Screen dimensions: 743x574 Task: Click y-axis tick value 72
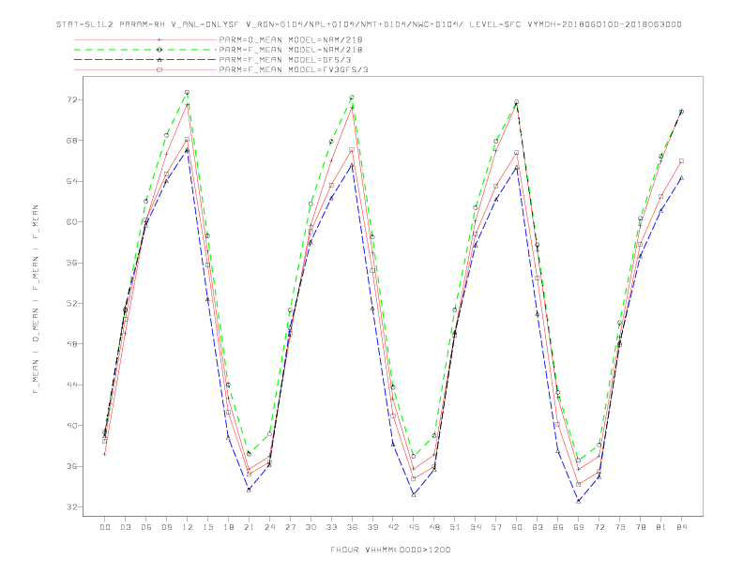pos(71,100)
